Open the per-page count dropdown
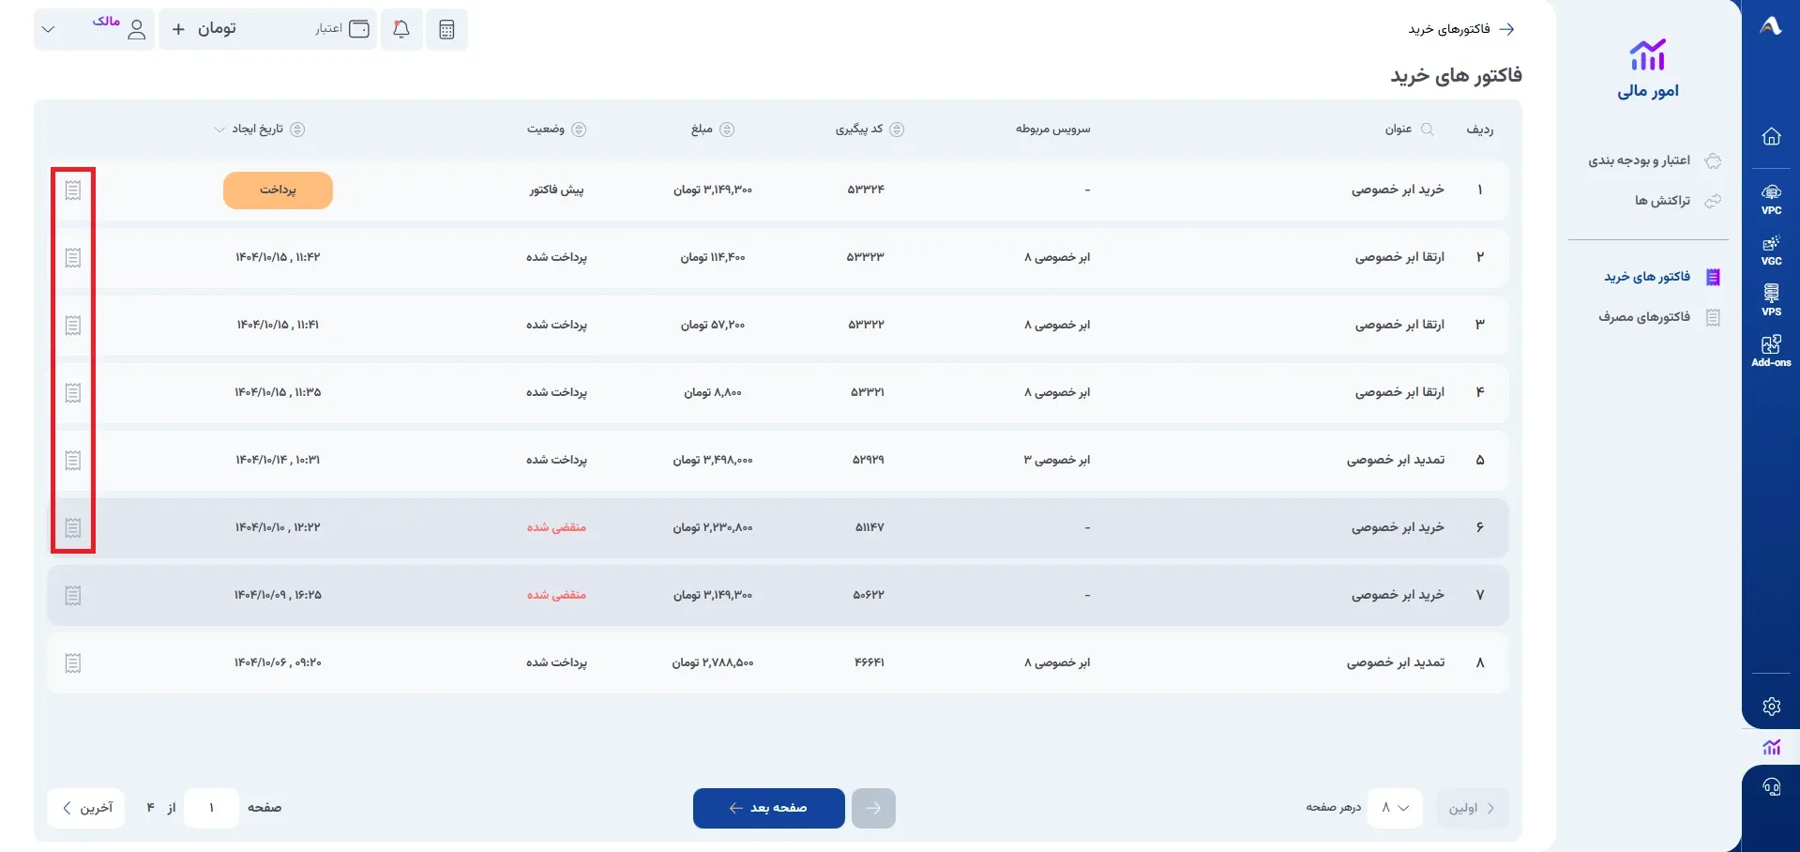This screenshot has height=852, width=1800. [x=1395, y=808]
